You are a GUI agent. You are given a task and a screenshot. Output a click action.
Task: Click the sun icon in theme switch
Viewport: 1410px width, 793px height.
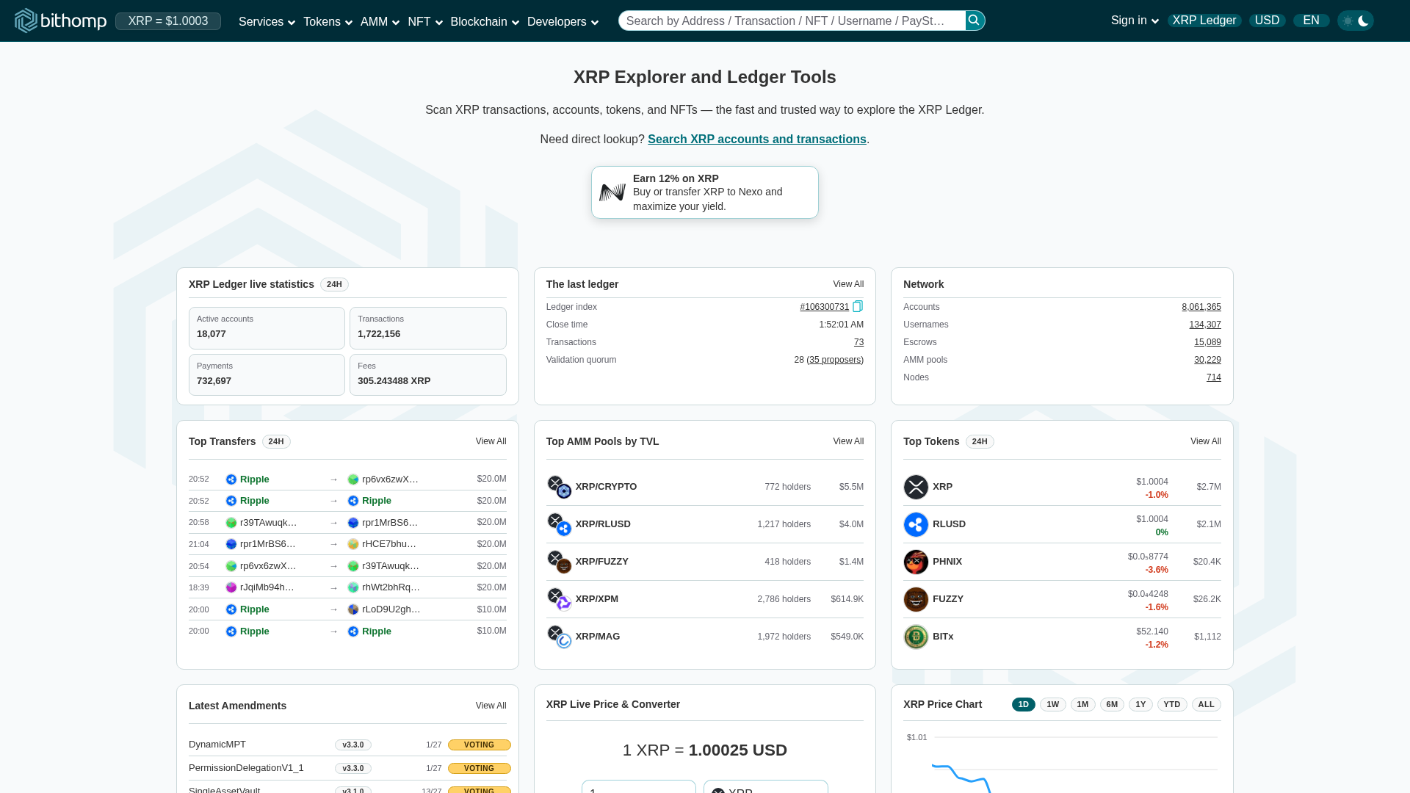[x=1348, y=21]
